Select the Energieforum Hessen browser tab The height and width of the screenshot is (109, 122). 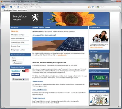coord(14,10)
